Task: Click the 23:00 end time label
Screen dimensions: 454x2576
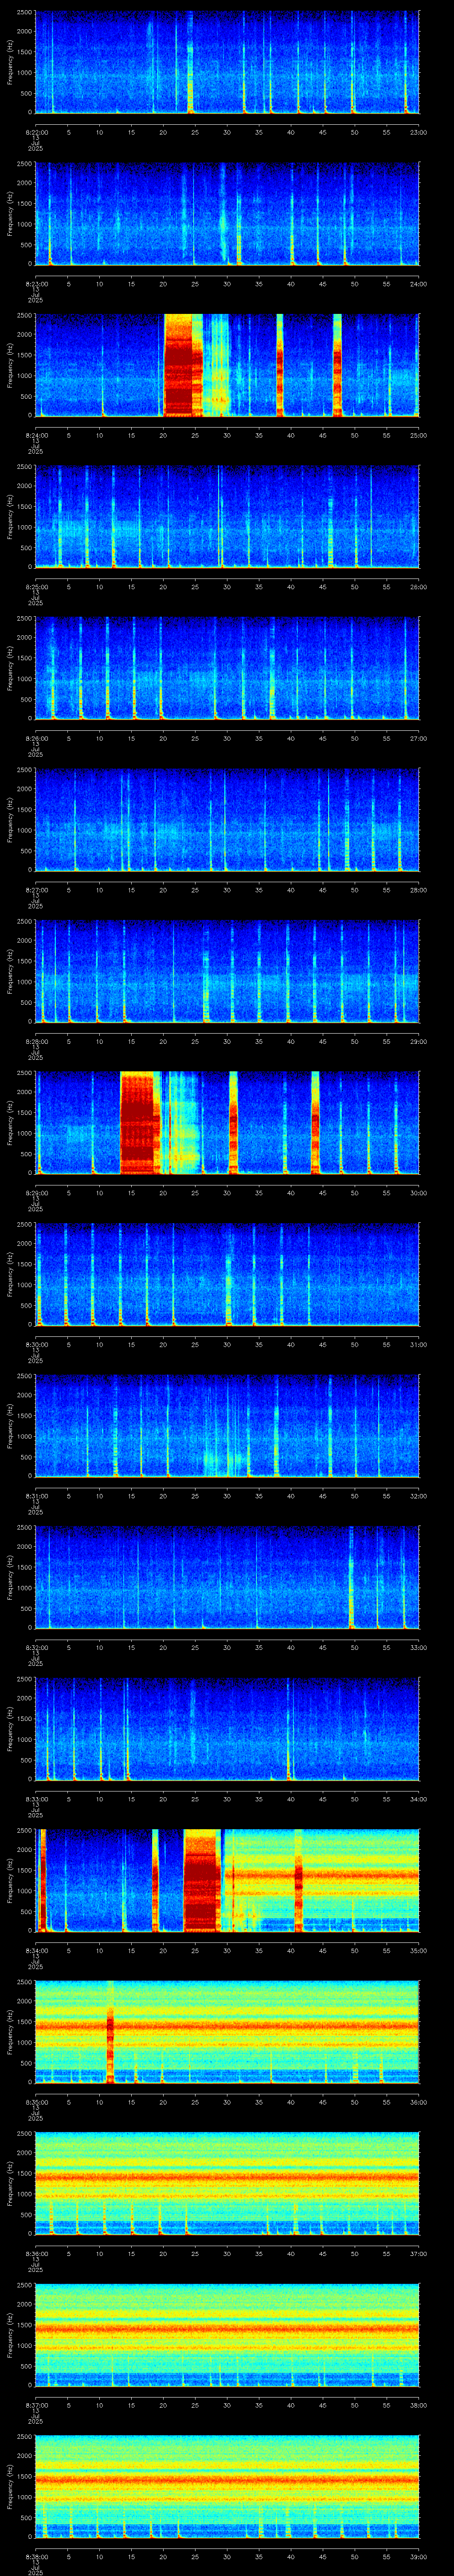Action: (418, 132)
